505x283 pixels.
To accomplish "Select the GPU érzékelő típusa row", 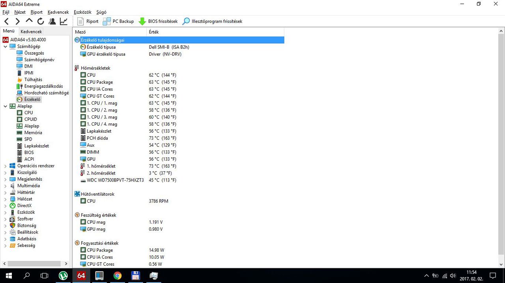I will coord(179,54).
